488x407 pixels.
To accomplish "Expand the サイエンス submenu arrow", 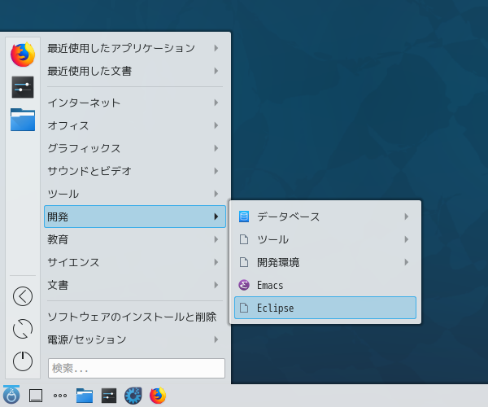I will coord(216,262).
